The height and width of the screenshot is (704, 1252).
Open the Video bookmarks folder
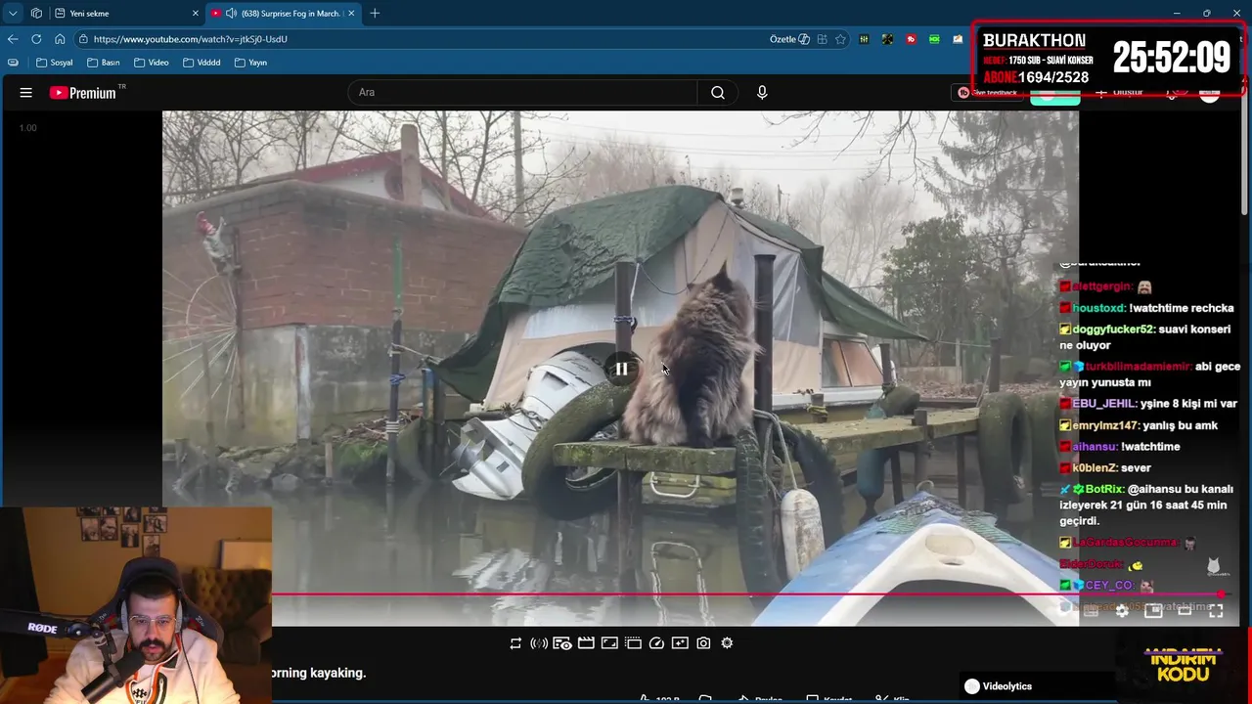[x=152, y=63]
